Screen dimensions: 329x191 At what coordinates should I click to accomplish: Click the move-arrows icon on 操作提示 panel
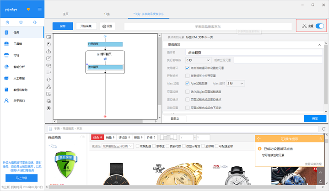point(259,138)
